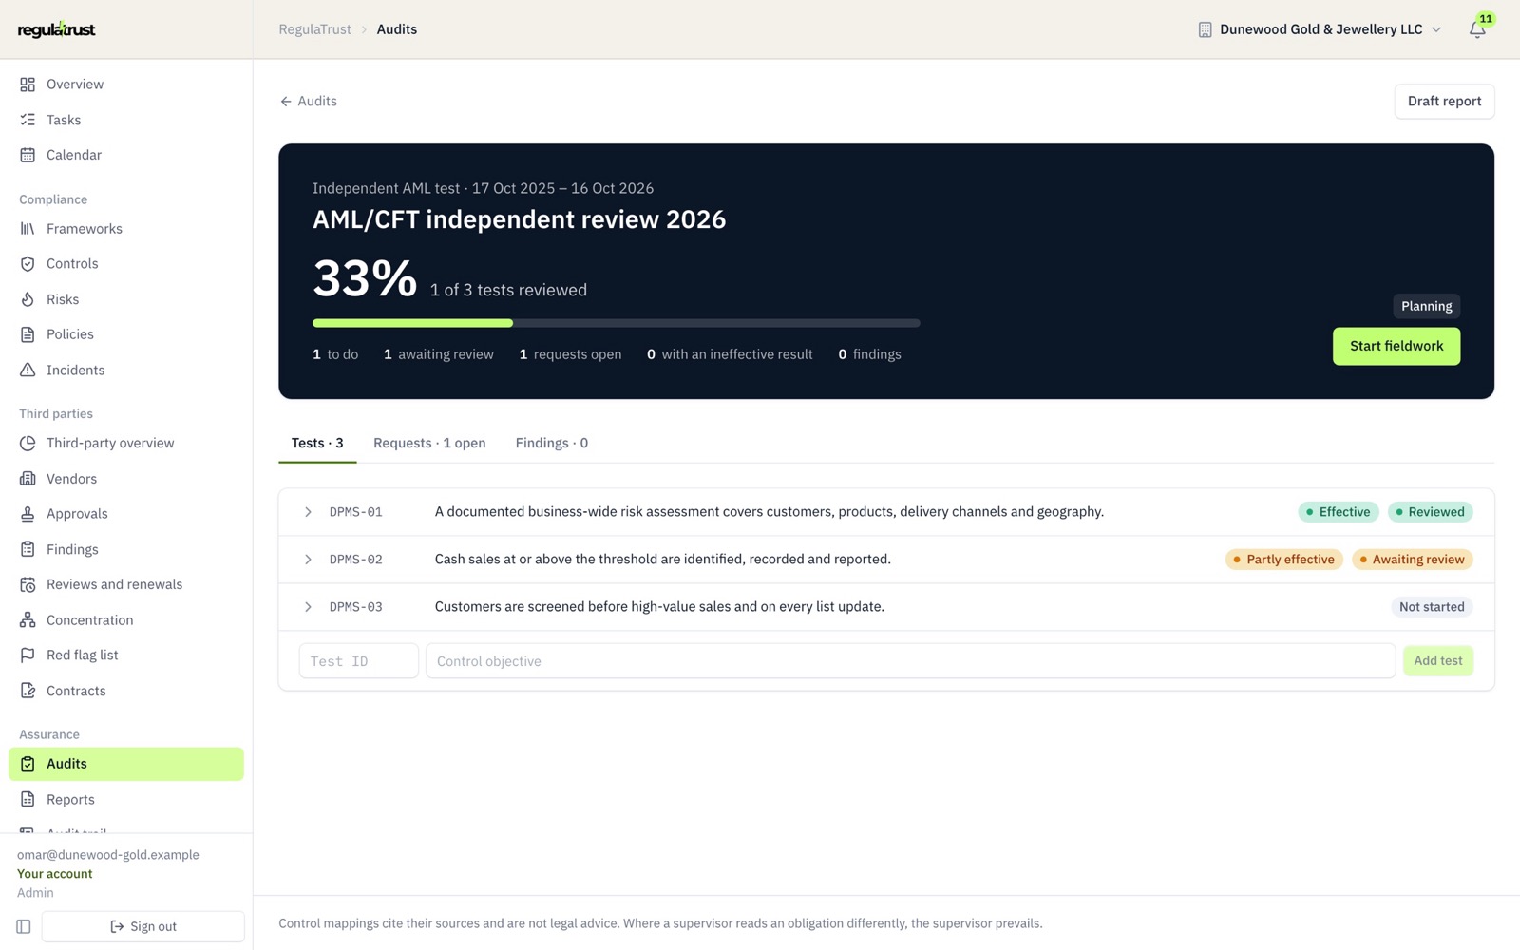Click the Effective badge on DPMS-01
Screen dimensions: 1520x950
coord(1339,512)
